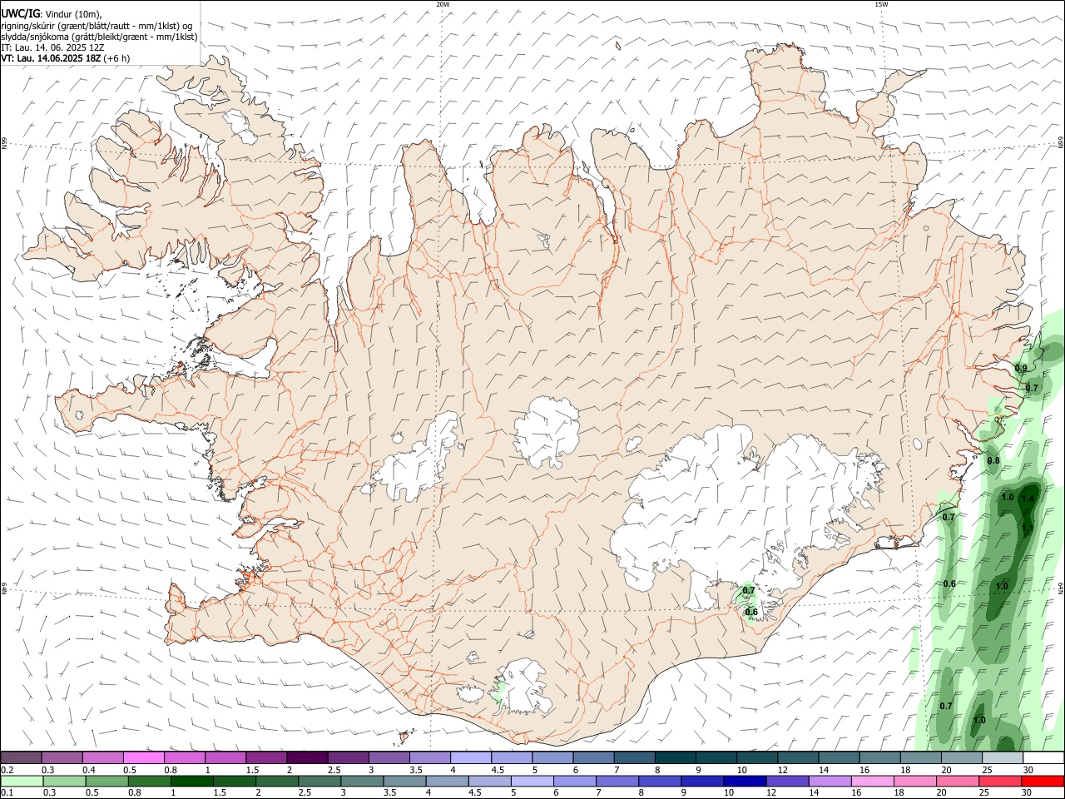
Task: Click the top legend row's '0.2' label
Action: pyautogui.click(x=7, y=770)
